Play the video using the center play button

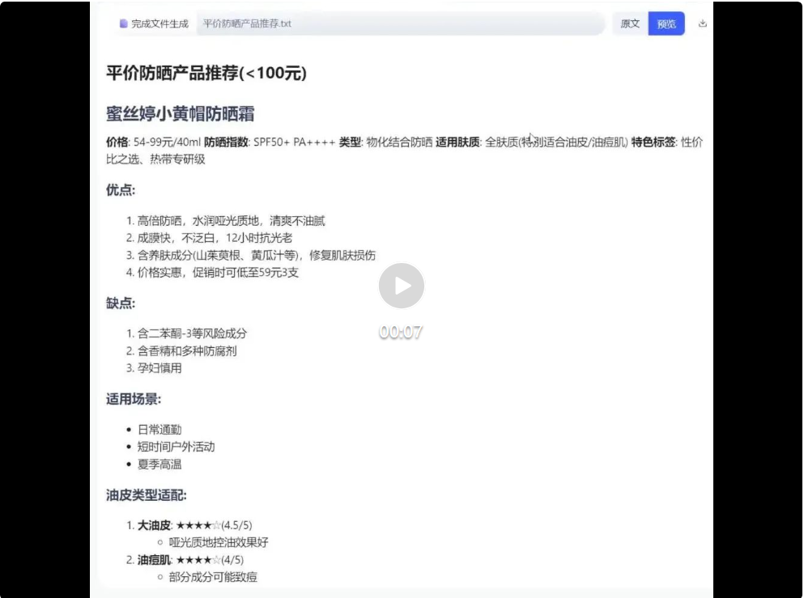(402, 286)
